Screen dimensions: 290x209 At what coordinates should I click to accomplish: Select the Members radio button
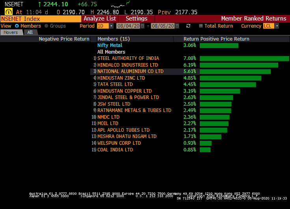pyautogui.click(x=17, y=26)
